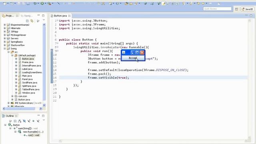Click the Quick Access search field

[x=217, y=9]
